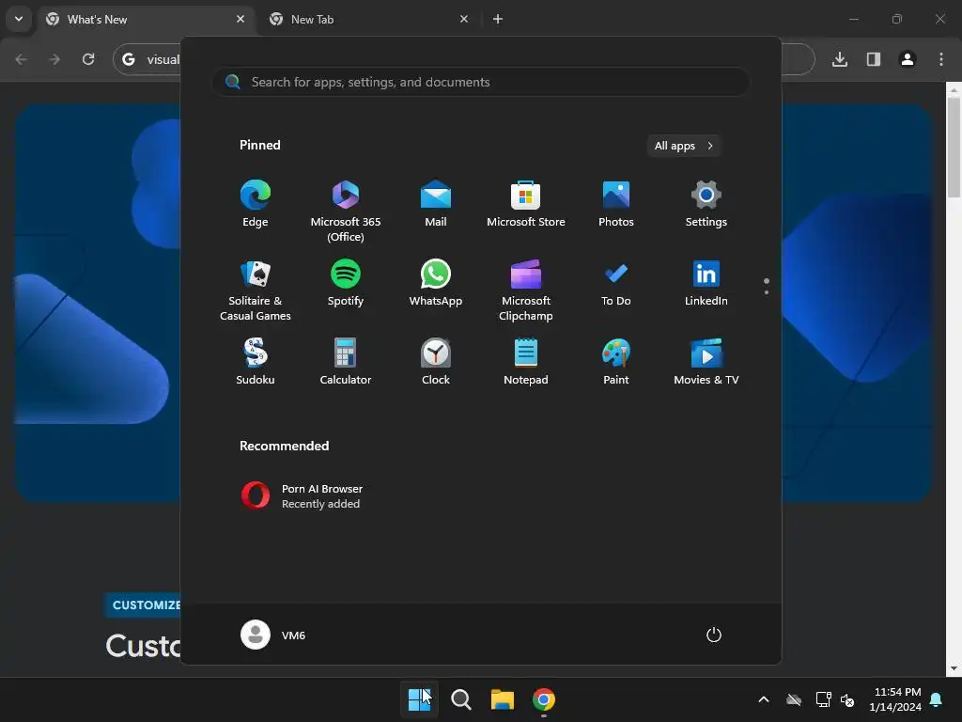Close the What's New tab
The height and width of the screenshot is (722, 962).
coord(240,19)
